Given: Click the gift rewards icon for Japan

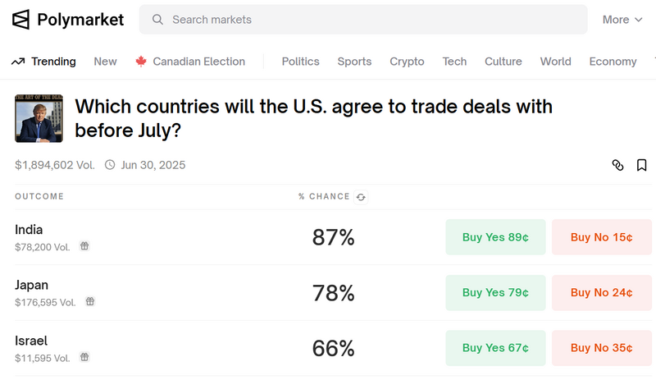Looking at the screenshot, I should (x=90, y=301).
